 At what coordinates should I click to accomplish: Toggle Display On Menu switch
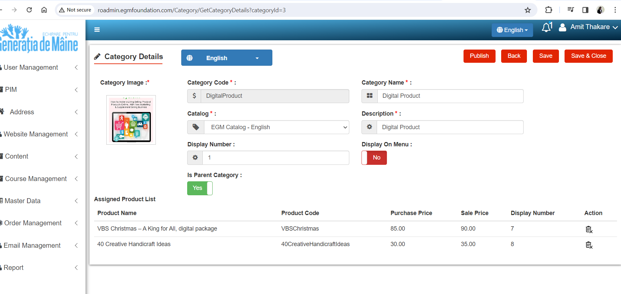click(x=374, y=158)
